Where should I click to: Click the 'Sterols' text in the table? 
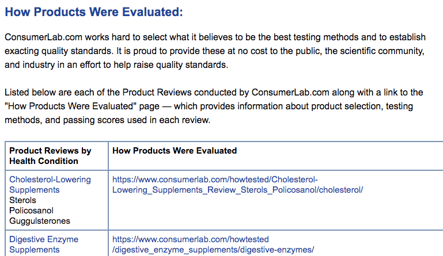tap(22, 200)
